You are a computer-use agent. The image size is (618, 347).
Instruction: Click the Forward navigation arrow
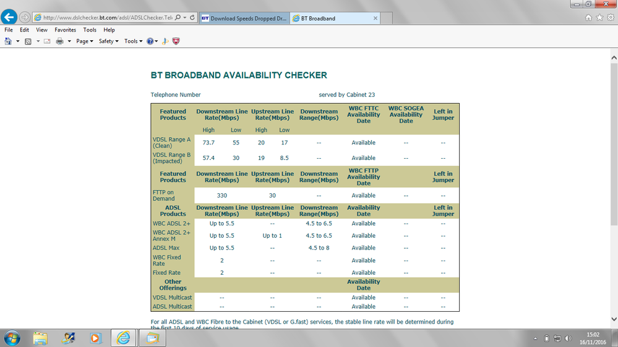25,17
